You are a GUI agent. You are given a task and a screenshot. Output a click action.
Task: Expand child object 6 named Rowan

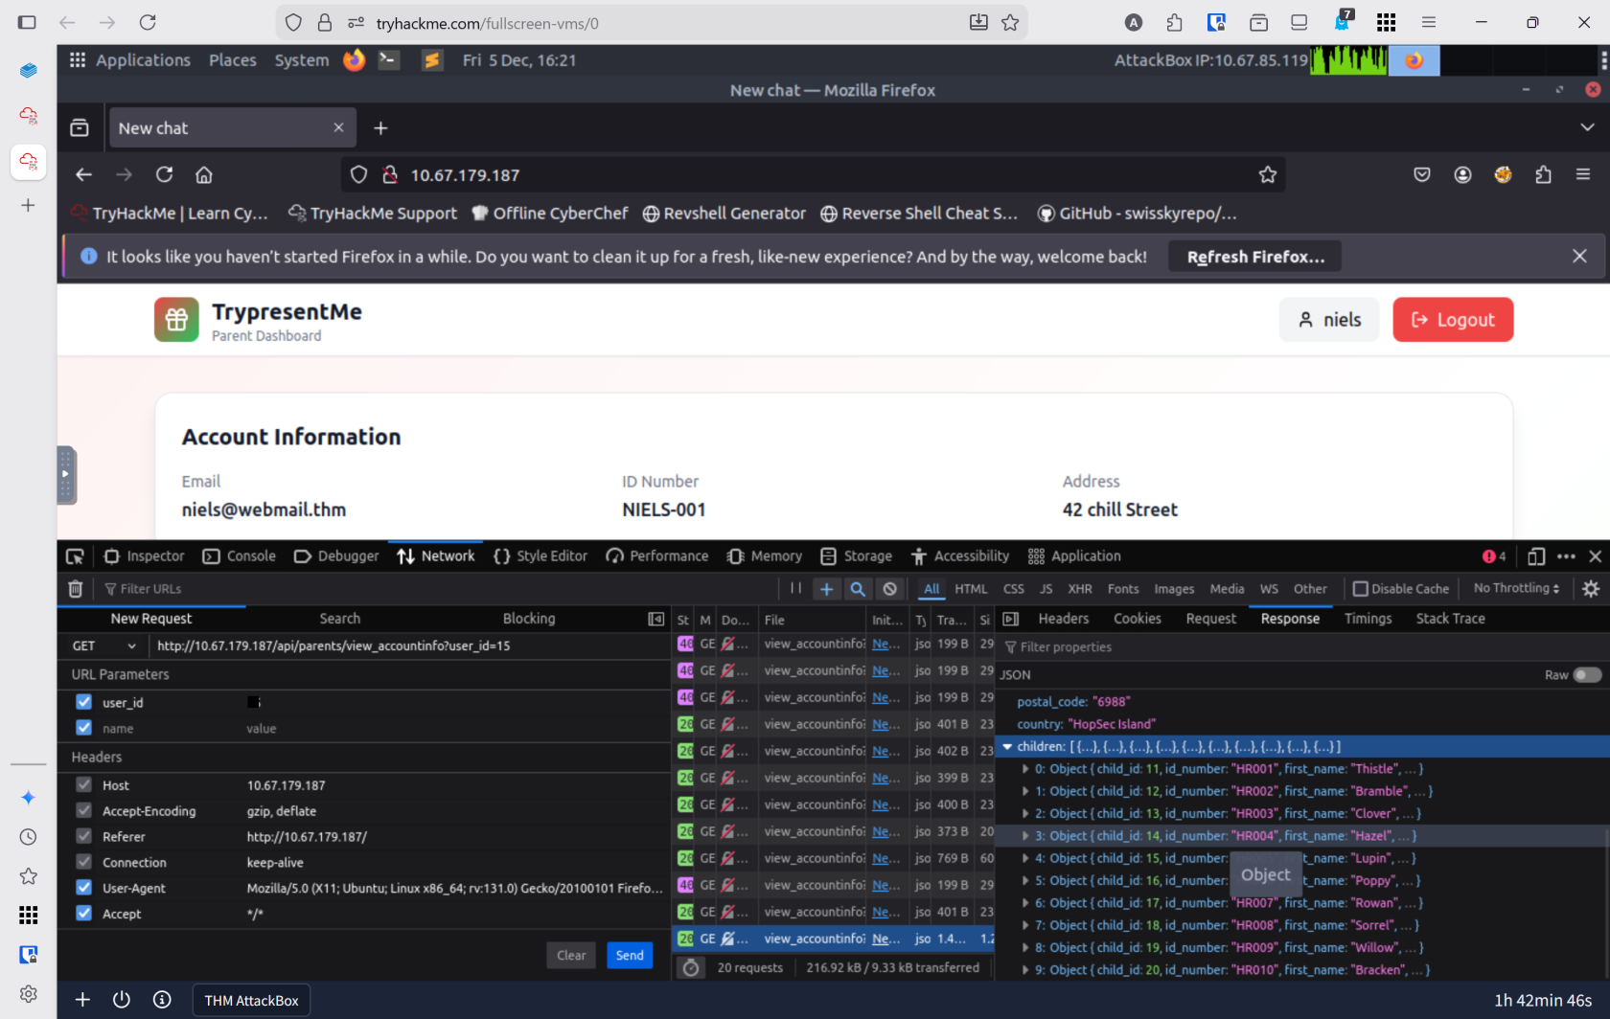(x=1025, y=903)
